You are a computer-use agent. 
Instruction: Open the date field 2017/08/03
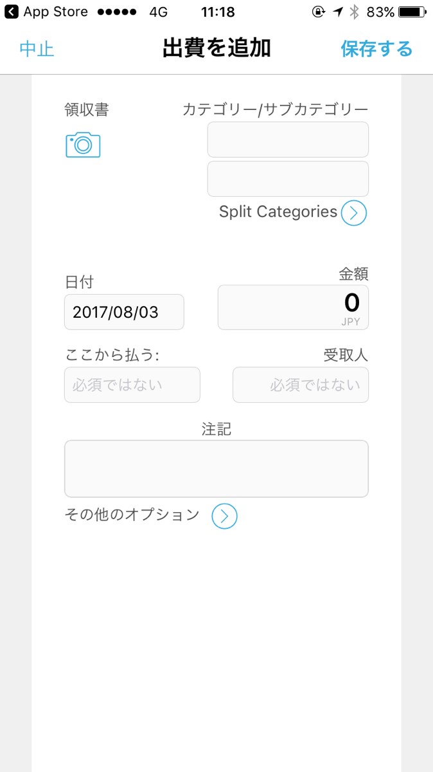tap(124, 313)
